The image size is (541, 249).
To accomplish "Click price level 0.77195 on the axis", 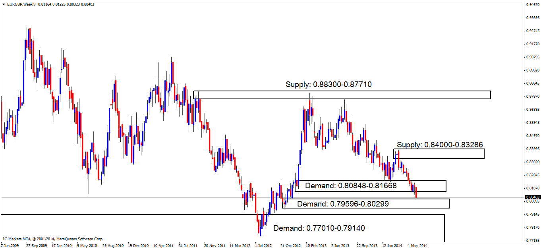I will (533, 241).
